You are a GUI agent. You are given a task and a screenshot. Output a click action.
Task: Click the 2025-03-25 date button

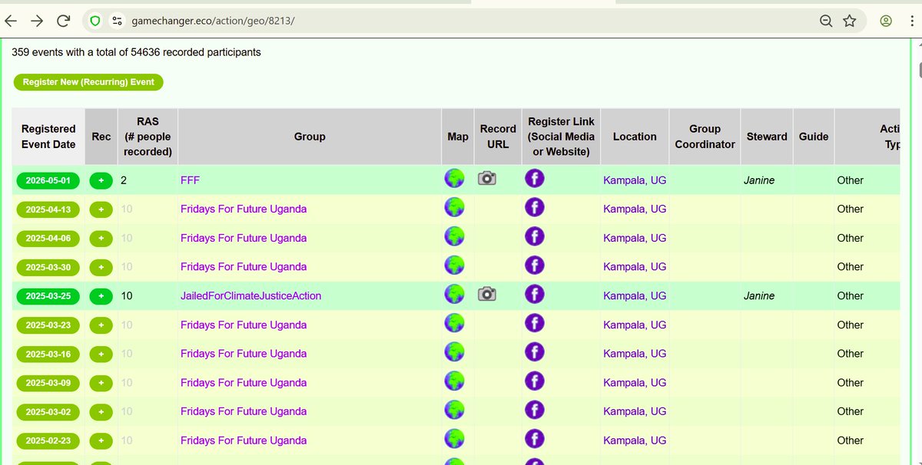pos(48,296)
